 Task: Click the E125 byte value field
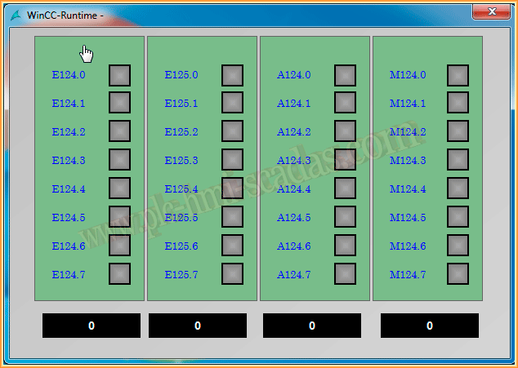point(198,326)
